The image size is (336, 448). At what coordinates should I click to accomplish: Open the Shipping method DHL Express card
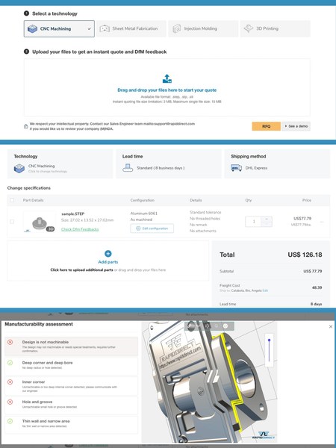(277, 164)
